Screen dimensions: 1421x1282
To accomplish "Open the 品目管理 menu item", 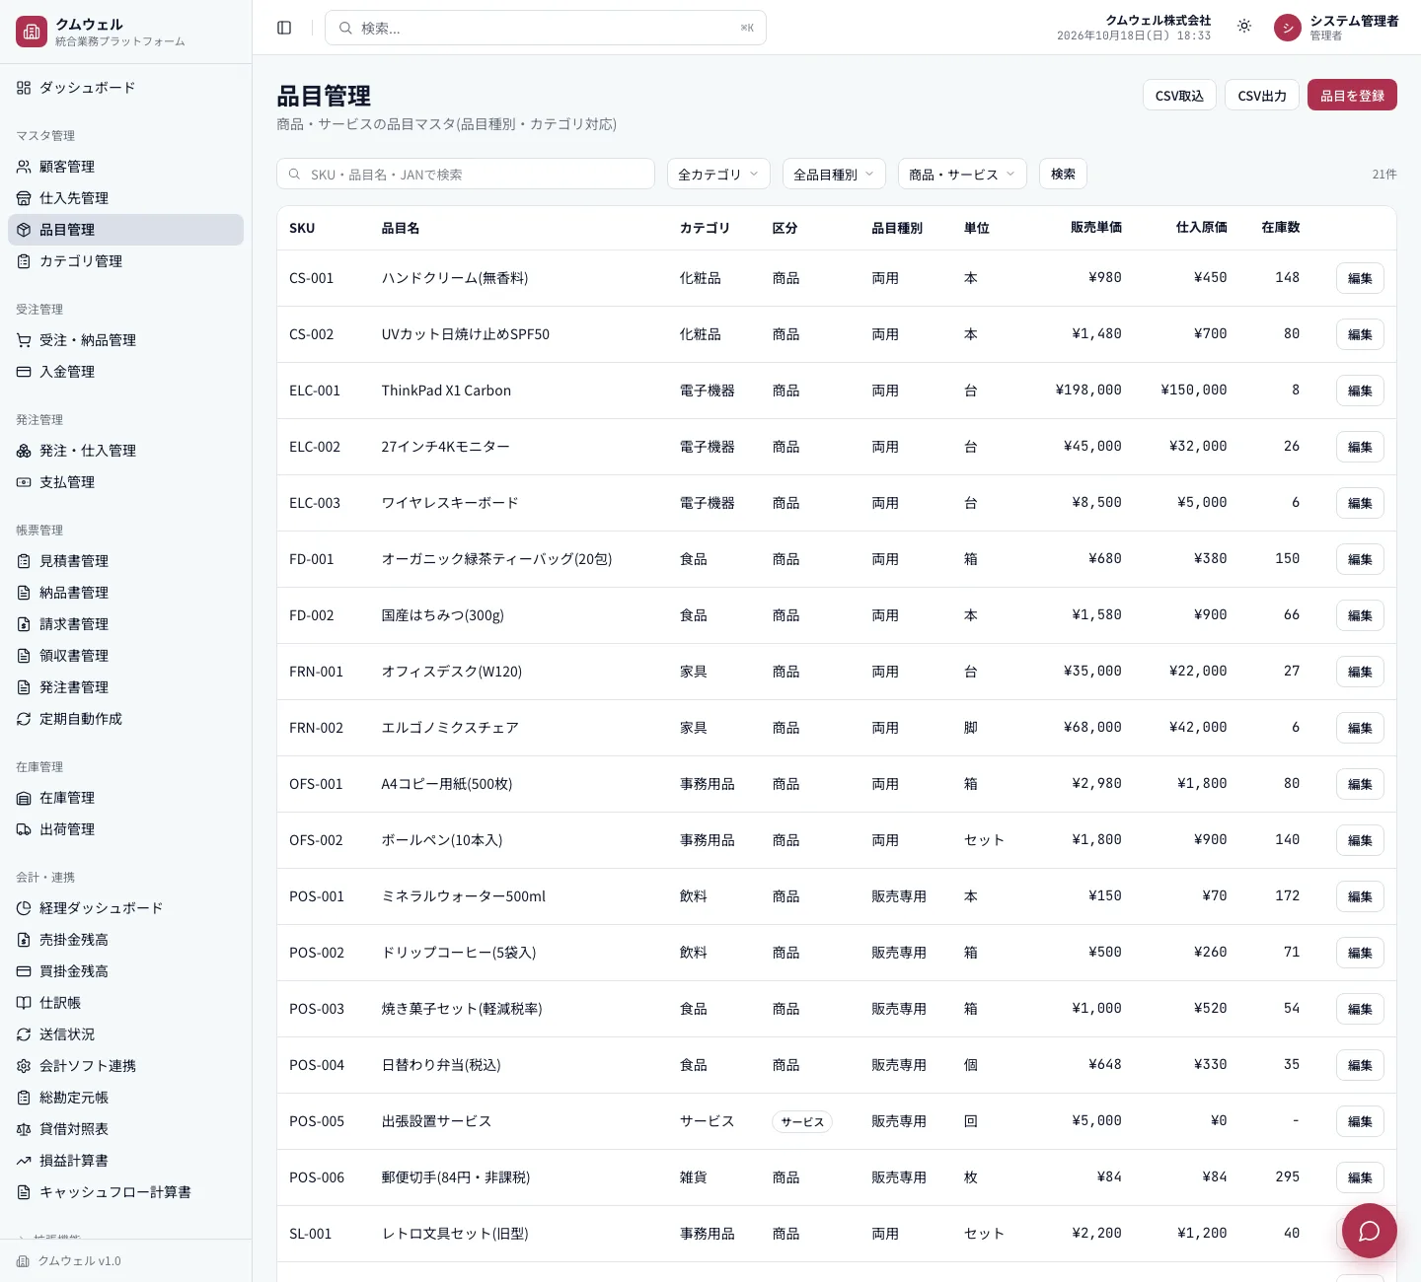I will pos(125,230).
